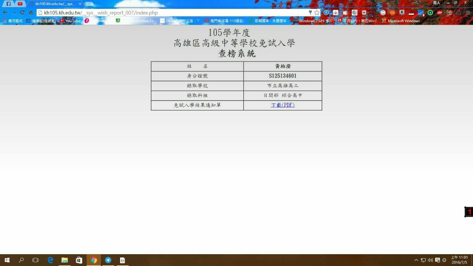Open the Adblock Plus (ABP) extension

click(440, 13)
